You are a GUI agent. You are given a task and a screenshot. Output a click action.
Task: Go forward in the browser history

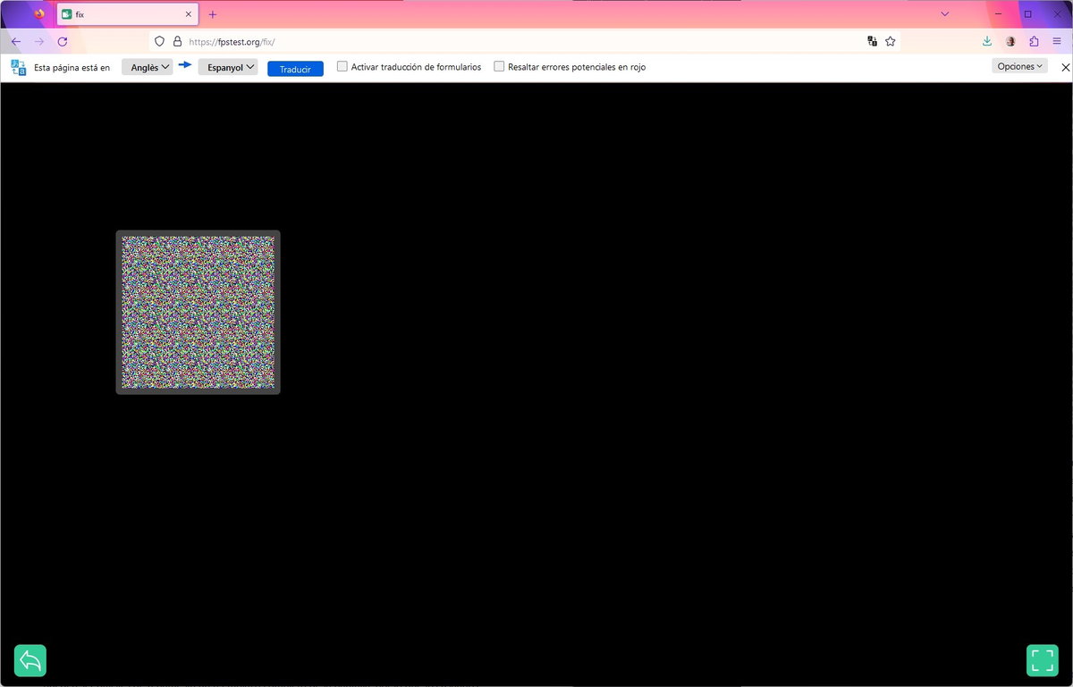point(39,41)
